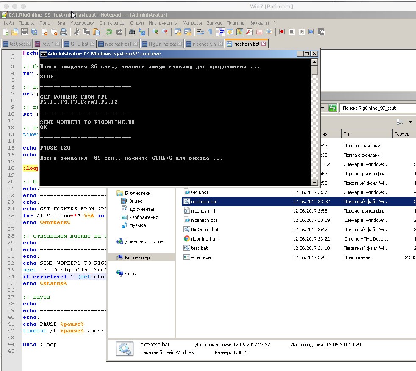Viewport: 416px width, 371px height.
Task: Redo the edit with toolbar arrow
Action: coord(119,32)
